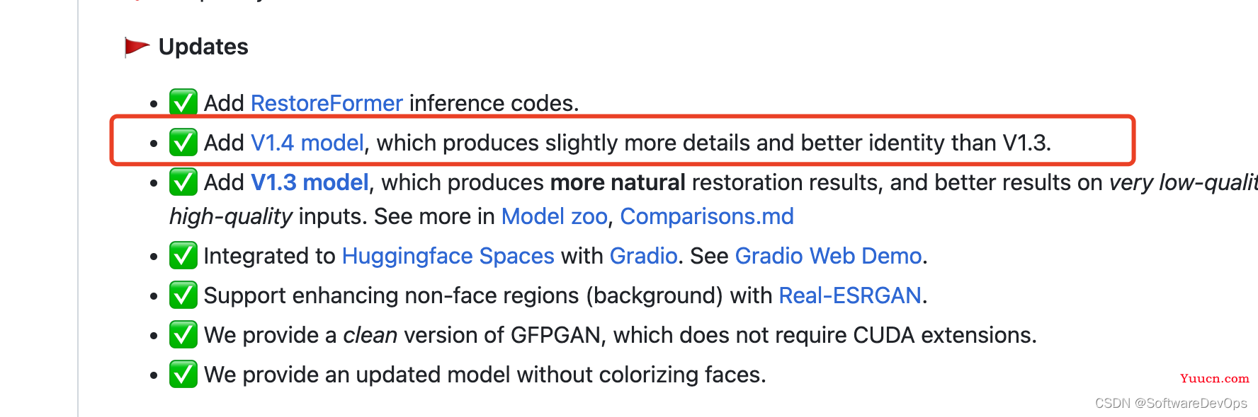Follow the Model zoo link
1258x417 pixels.
pos(555,216)
